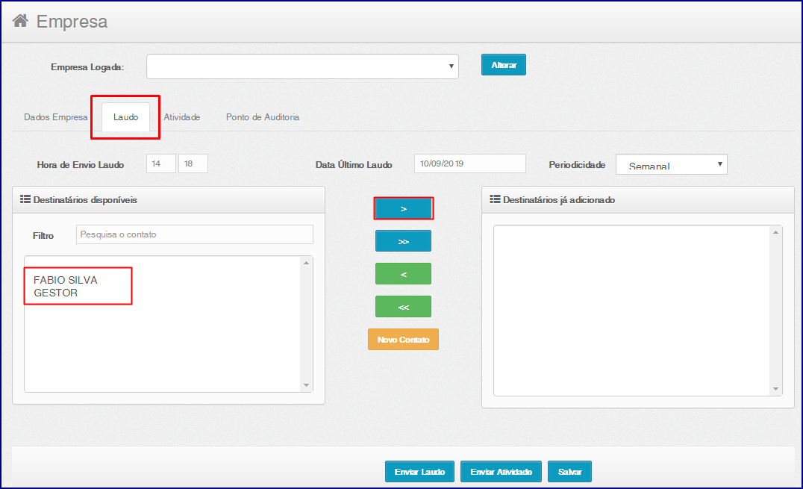Select GESTOR in available recipients list
Viewport: 803px width, 489px height.
pyautogui.click(x=55, y=293)
